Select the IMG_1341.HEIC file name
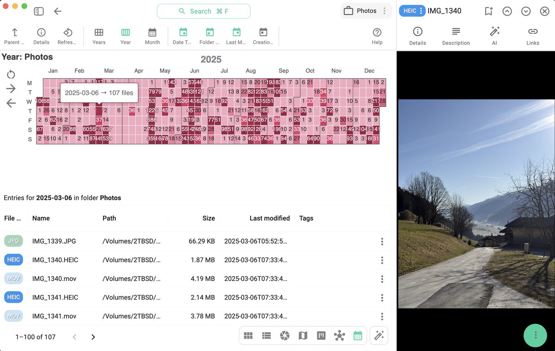Screen dimensions: 555x351 click(55, 298)
